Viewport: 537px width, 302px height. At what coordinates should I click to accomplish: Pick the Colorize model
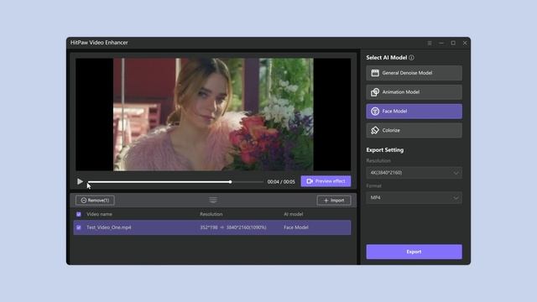[414, 131]
